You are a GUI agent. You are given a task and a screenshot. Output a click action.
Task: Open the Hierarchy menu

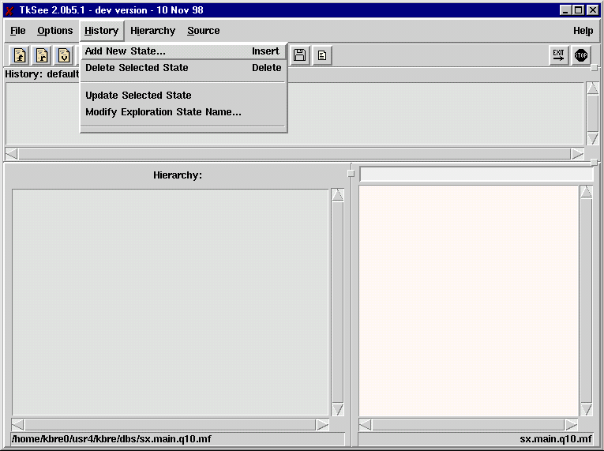(152, 31)
